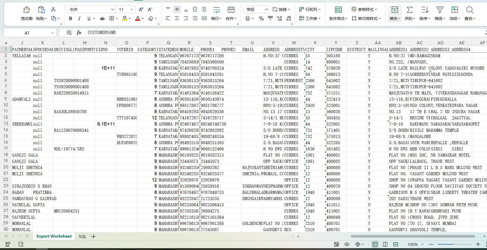This screenshot has height=250, width=487.
Task: Click the Filter (筛选) funnel icon
Action: pos(440,10)
